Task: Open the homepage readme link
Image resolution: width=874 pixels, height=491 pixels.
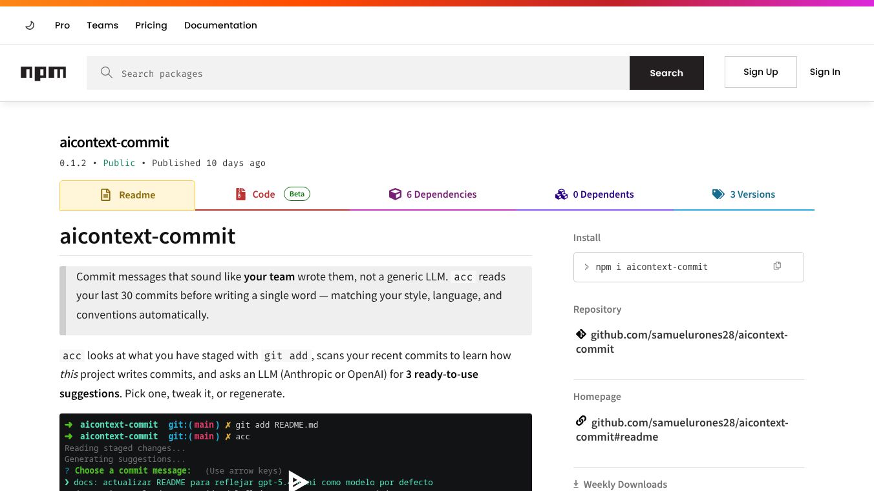Action: coord(682,430)
